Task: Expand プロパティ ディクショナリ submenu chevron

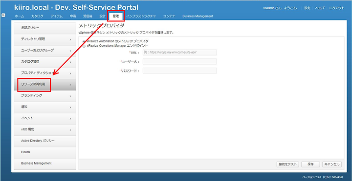Action: pos(70,73)
